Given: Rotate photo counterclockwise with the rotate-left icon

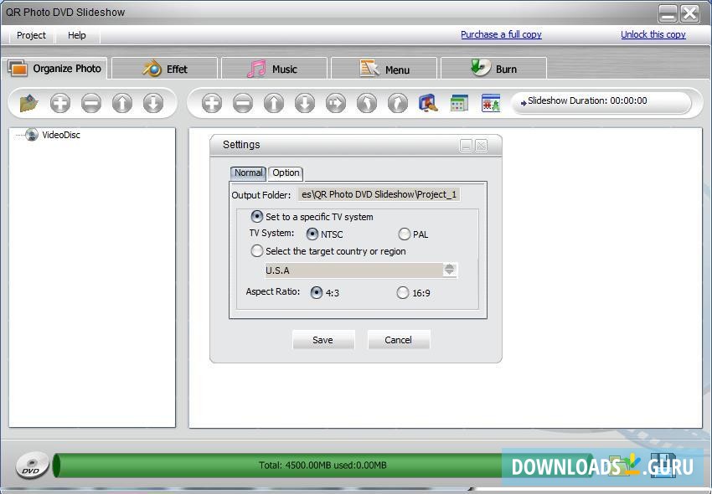Looking at the screenshot, I should pyautogui.click(x=366, y=103).
